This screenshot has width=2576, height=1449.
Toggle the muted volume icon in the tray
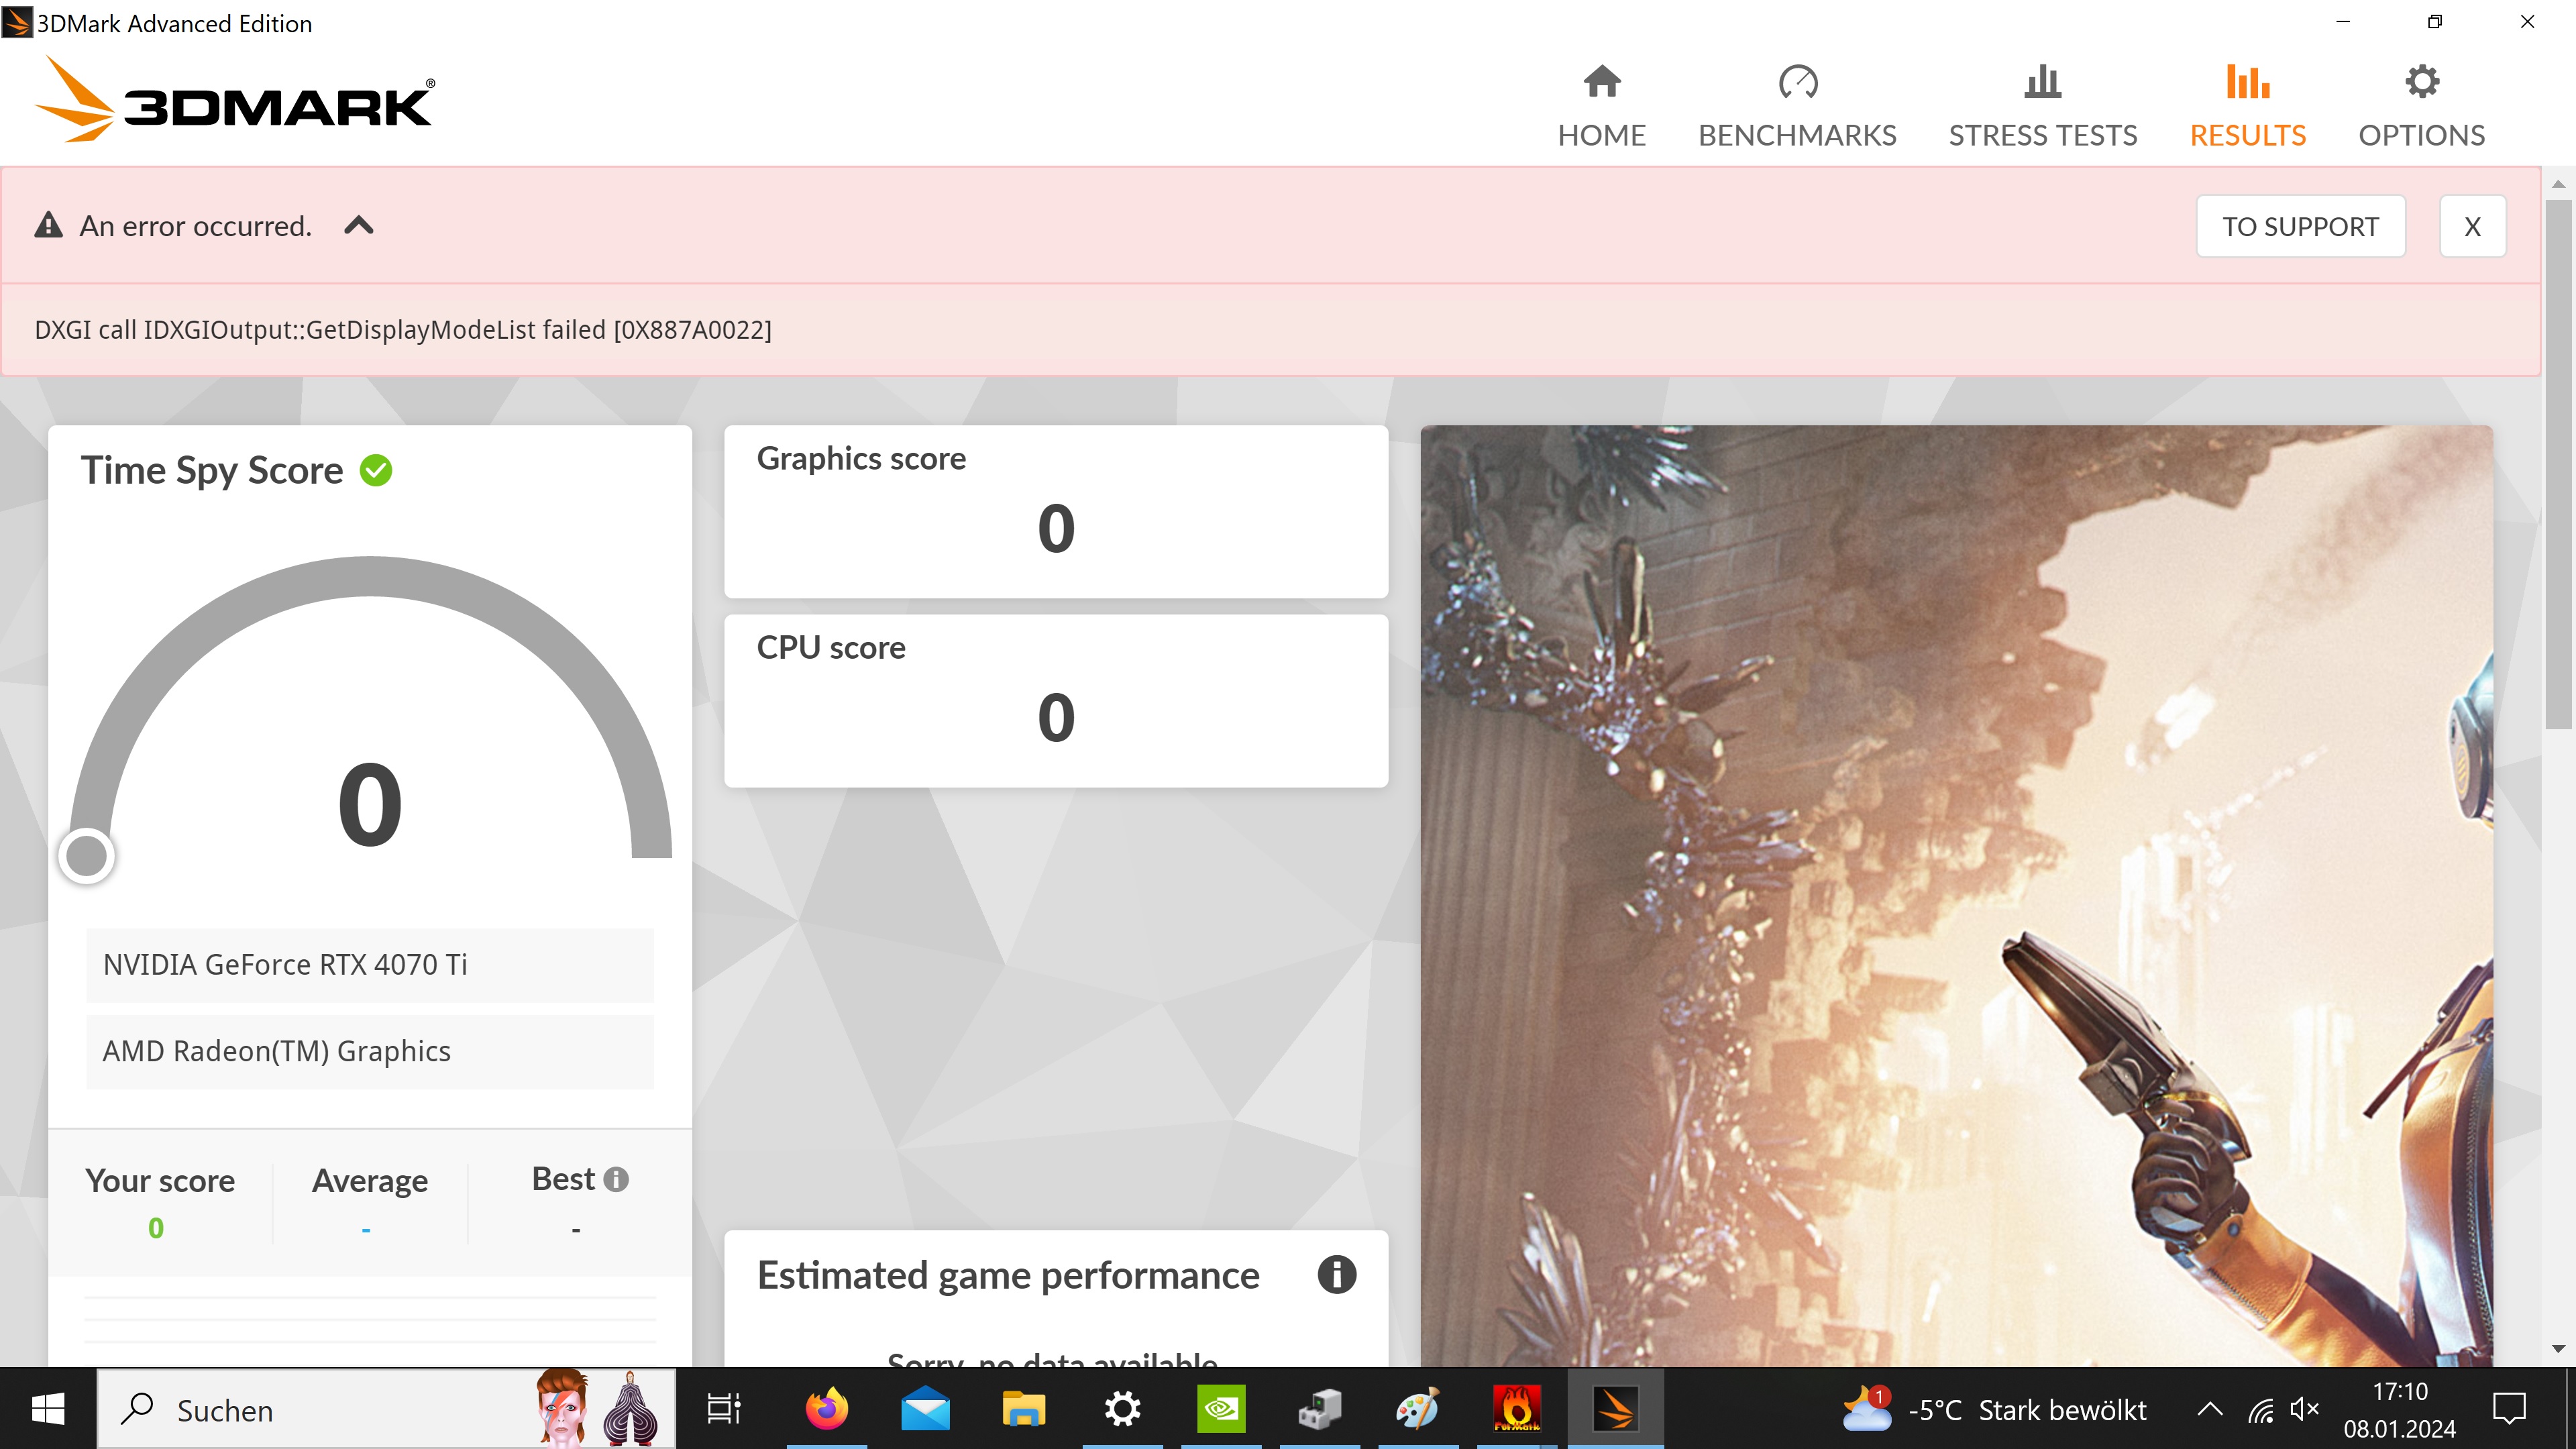[2304, 1409]
